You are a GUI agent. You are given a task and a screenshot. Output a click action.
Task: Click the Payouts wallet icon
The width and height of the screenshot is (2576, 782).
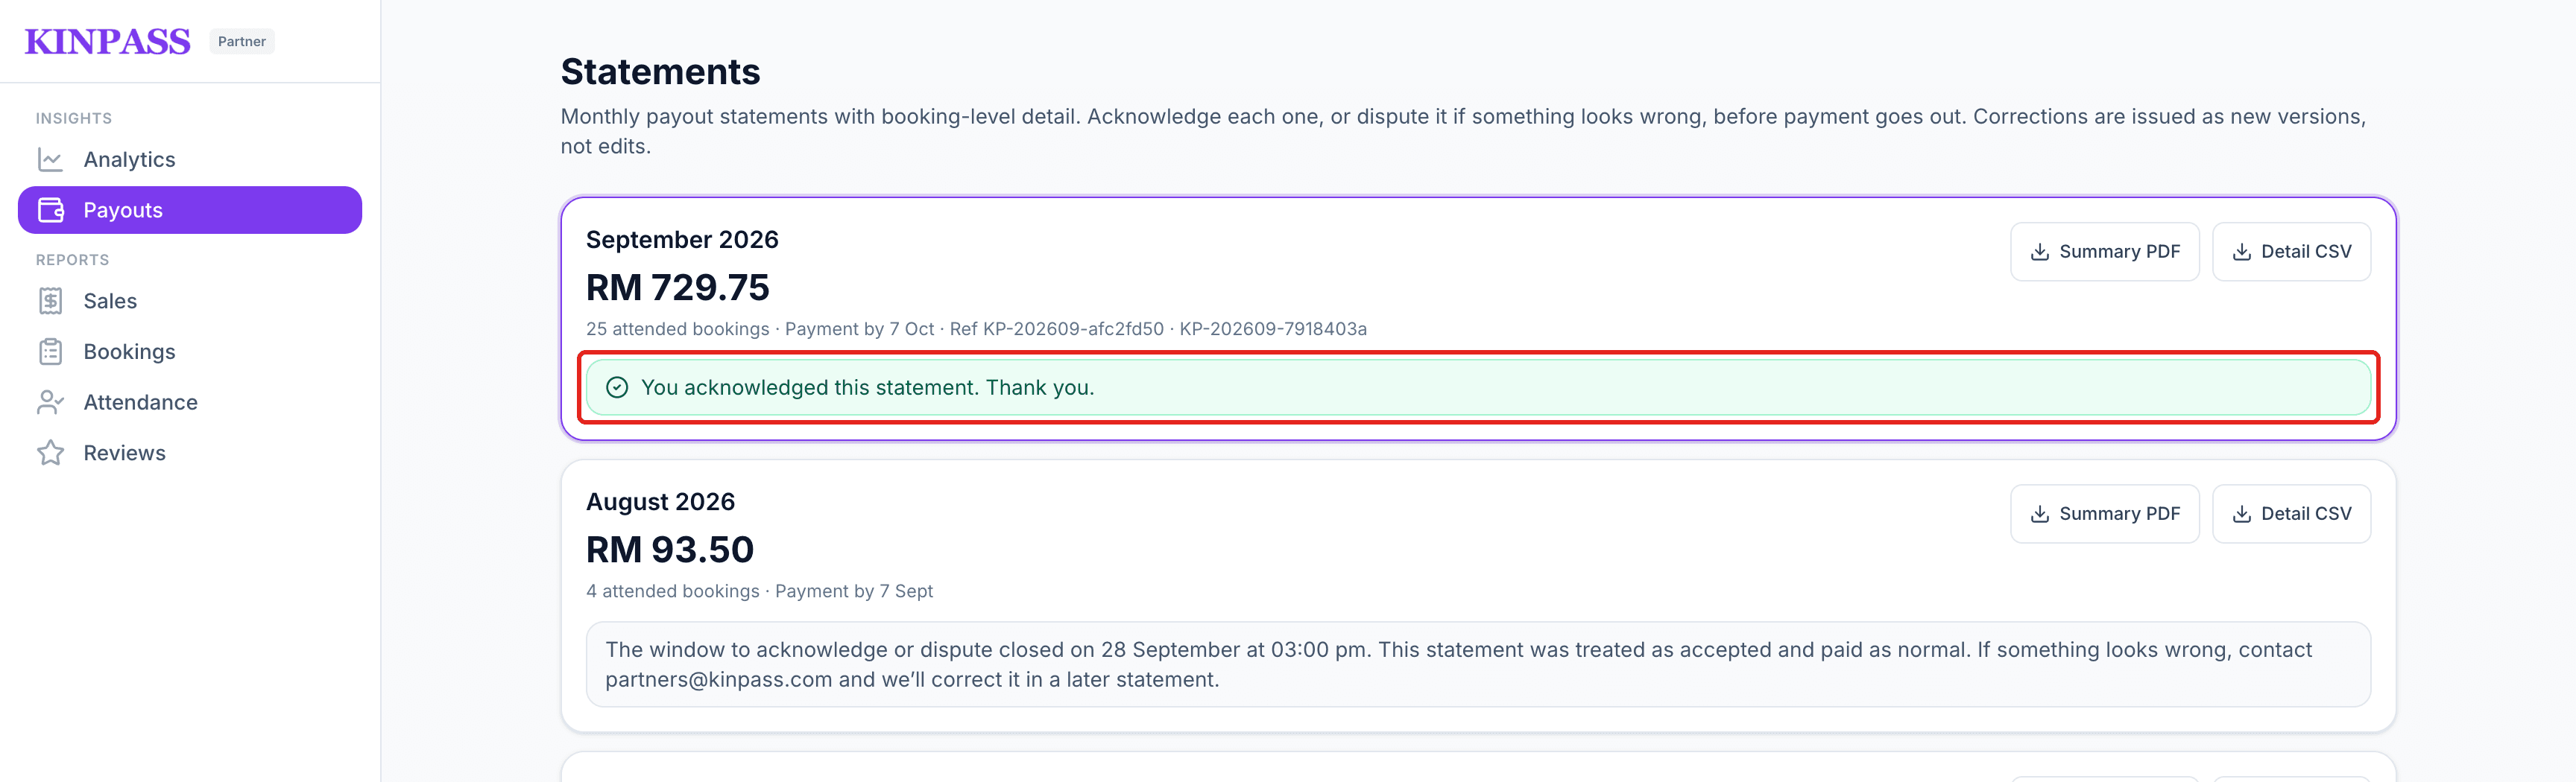pyautogui.click(x=50, y=210)
